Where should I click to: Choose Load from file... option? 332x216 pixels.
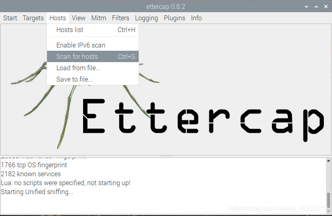click(93, 68)
